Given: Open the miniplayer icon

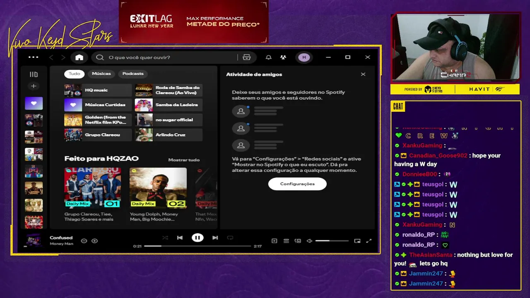Looking at the screenshot, I should click(357, 241).
